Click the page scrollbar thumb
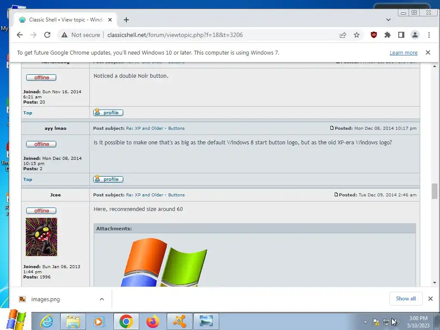The height and width of the screenshot is (330, 440). 434,191
